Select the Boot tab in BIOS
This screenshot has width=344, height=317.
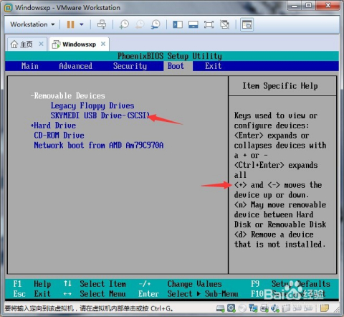tap(176, 66)
